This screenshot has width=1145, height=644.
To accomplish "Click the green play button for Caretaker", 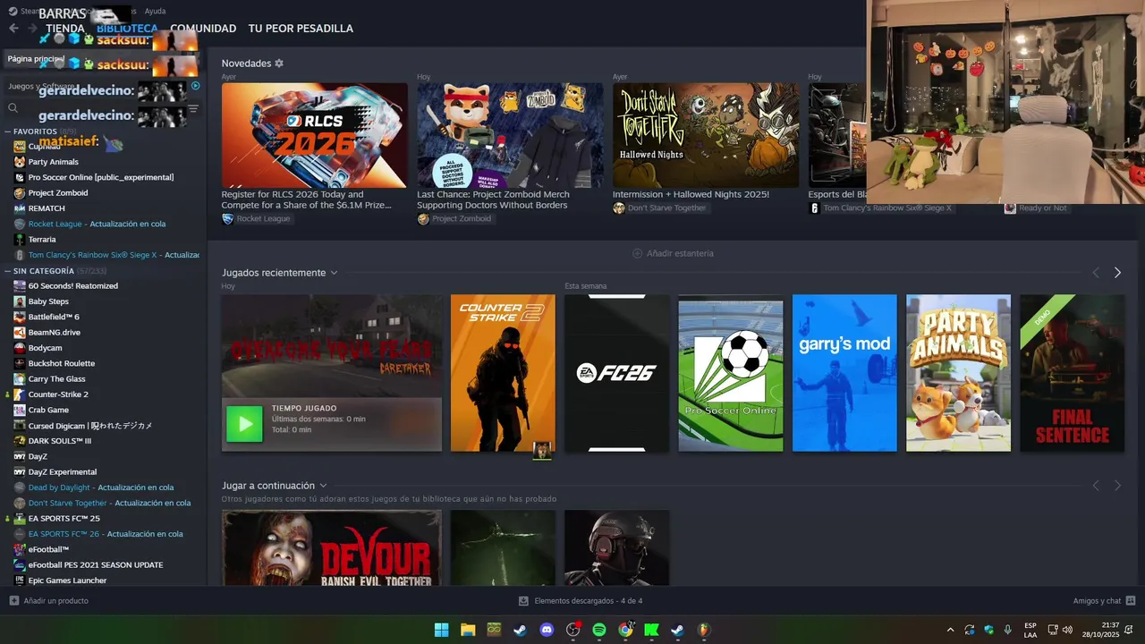I will tap(244, 424).
